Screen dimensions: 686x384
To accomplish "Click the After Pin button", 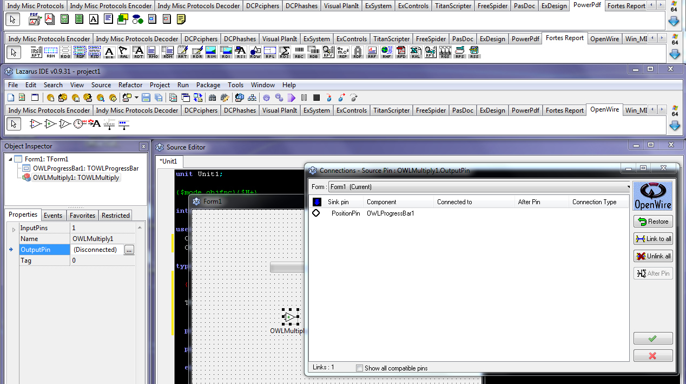I will 653,274.
